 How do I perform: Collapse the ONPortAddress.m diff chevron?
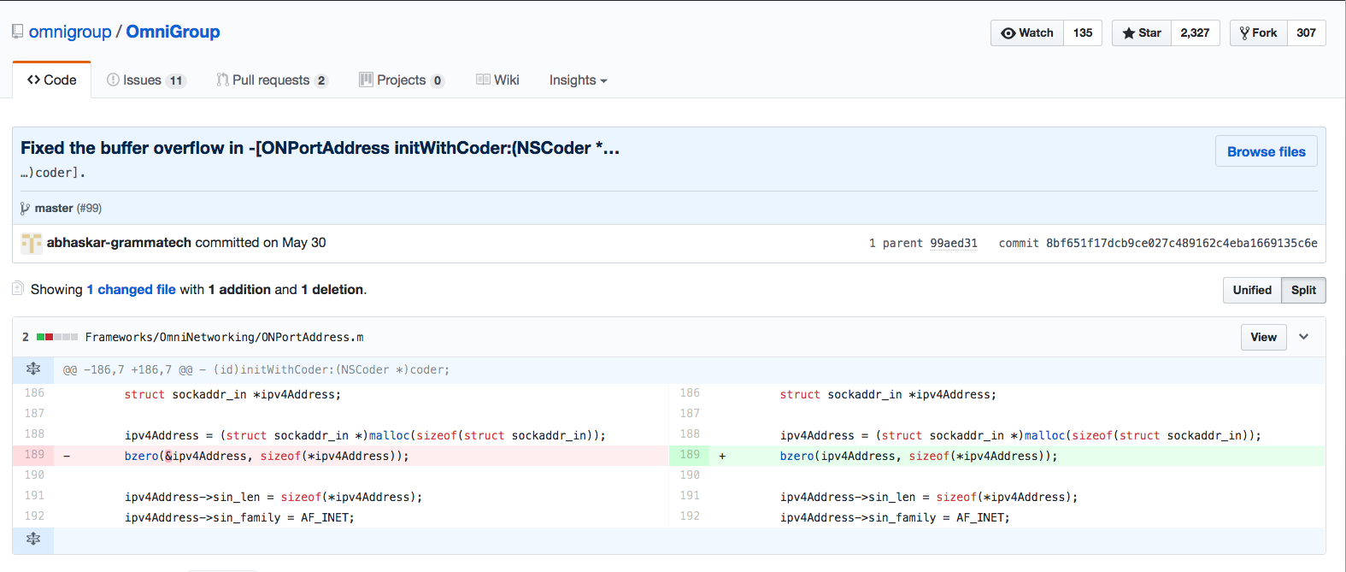coord(1303,337)
